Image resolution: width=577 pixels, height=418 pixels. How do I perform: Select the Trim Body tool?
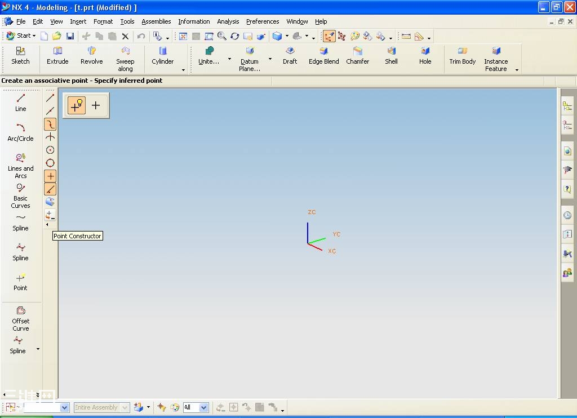(x=462, y=56)
